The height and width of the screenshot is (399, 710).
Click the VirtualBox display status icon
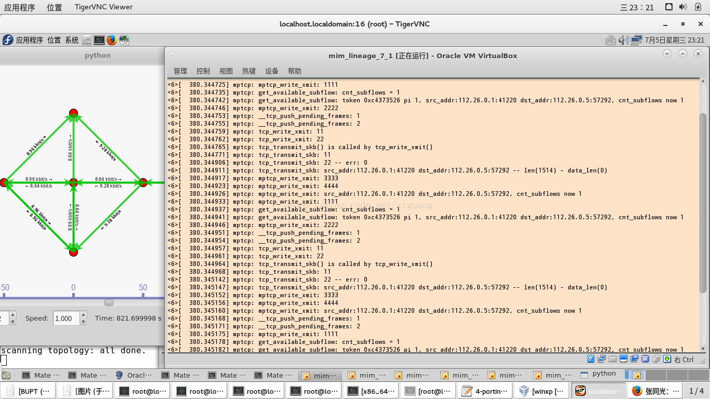pos(623,359)
